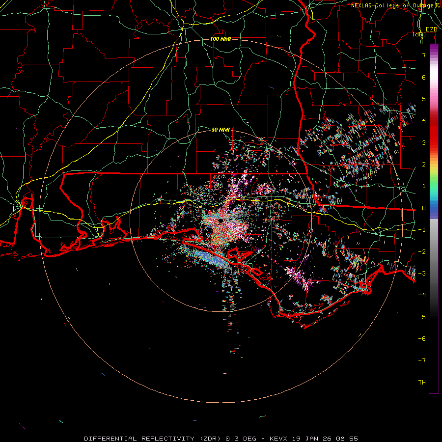Image resolution: width=442 pixels, height=442 pixels.
Task: Click the -1 value on the color scale
Action: pyautogui.click(x=422, y=230)
